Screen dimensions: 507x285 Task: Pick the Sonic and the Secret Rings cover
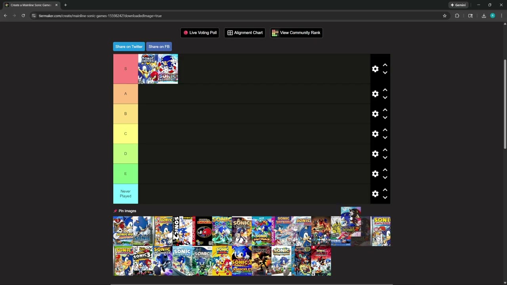point(242,231)
